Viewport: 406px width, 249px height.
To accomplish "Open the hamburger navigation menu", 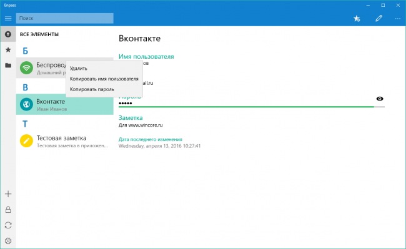I will [x=8, y=18].
